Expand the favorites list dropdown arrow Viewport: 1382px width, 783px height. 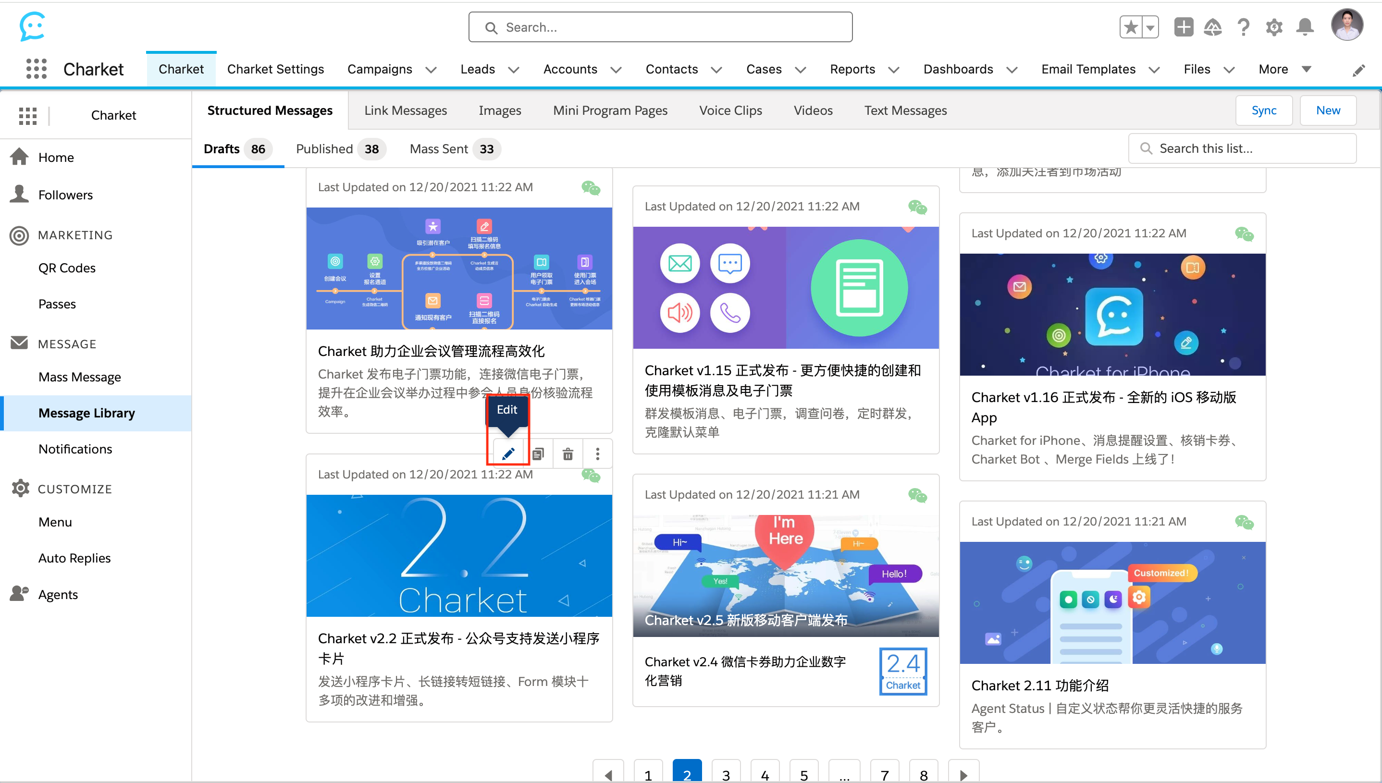[x=1150, y=27]
